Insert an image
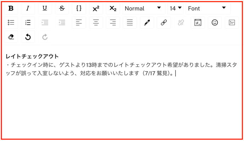The width and height of the screenshot is (244, 141). tap(232, 23)
